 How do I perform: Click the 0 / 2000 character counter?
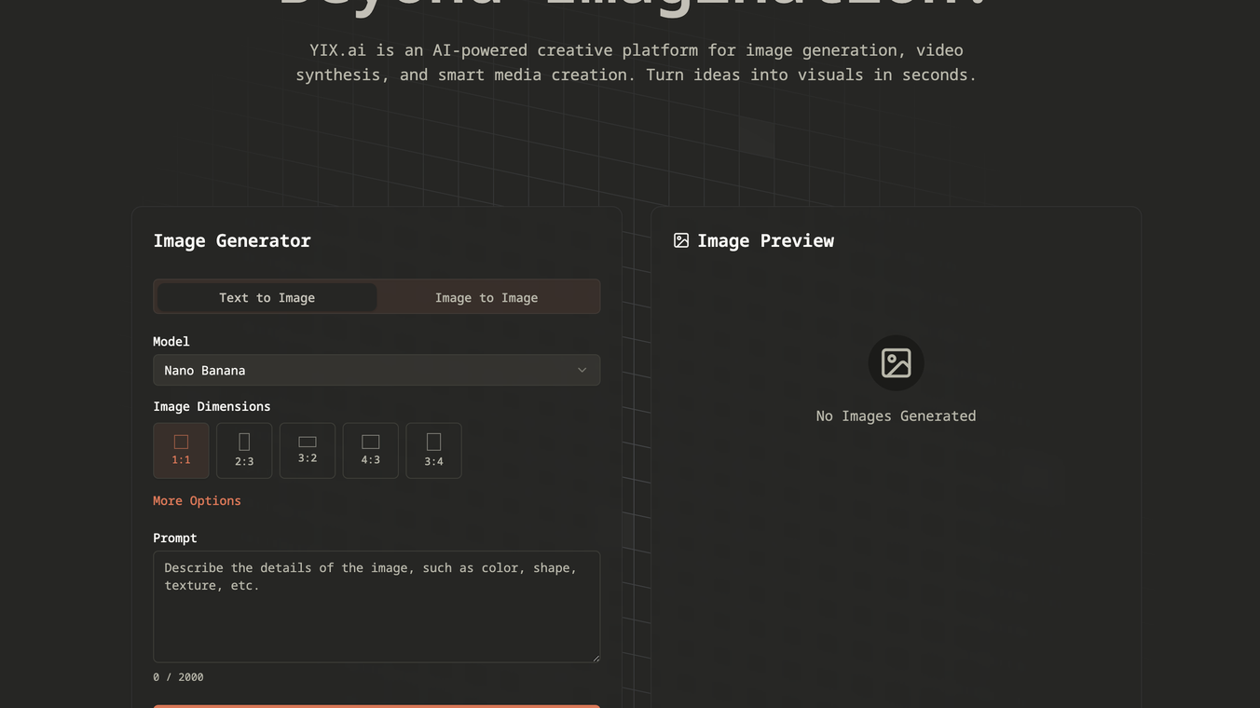(178, 677)
